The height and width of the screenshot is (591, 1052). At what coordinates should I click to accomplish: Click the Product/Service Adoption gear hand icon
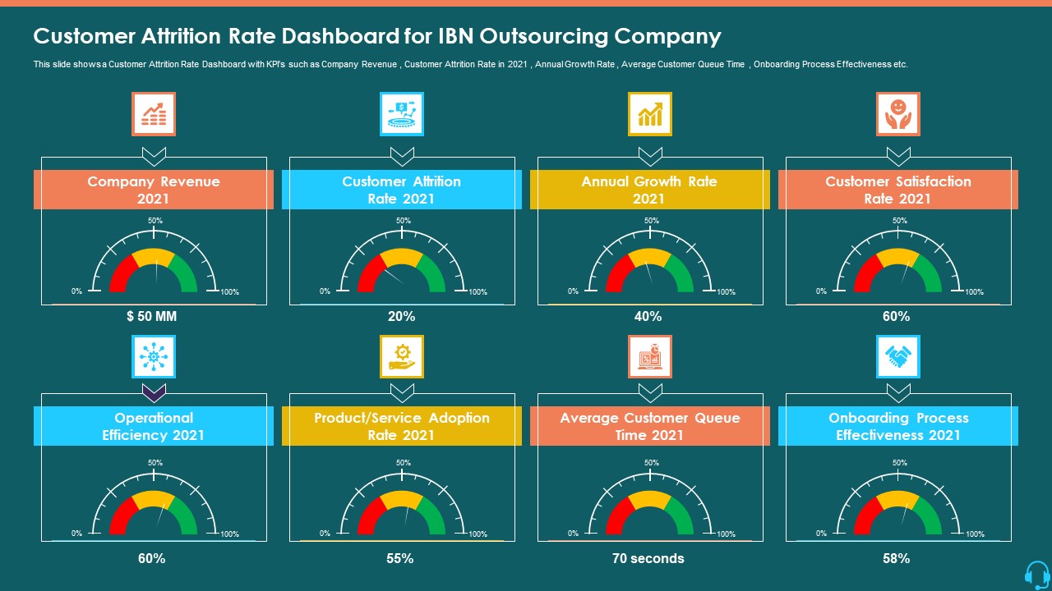point(402,356)
